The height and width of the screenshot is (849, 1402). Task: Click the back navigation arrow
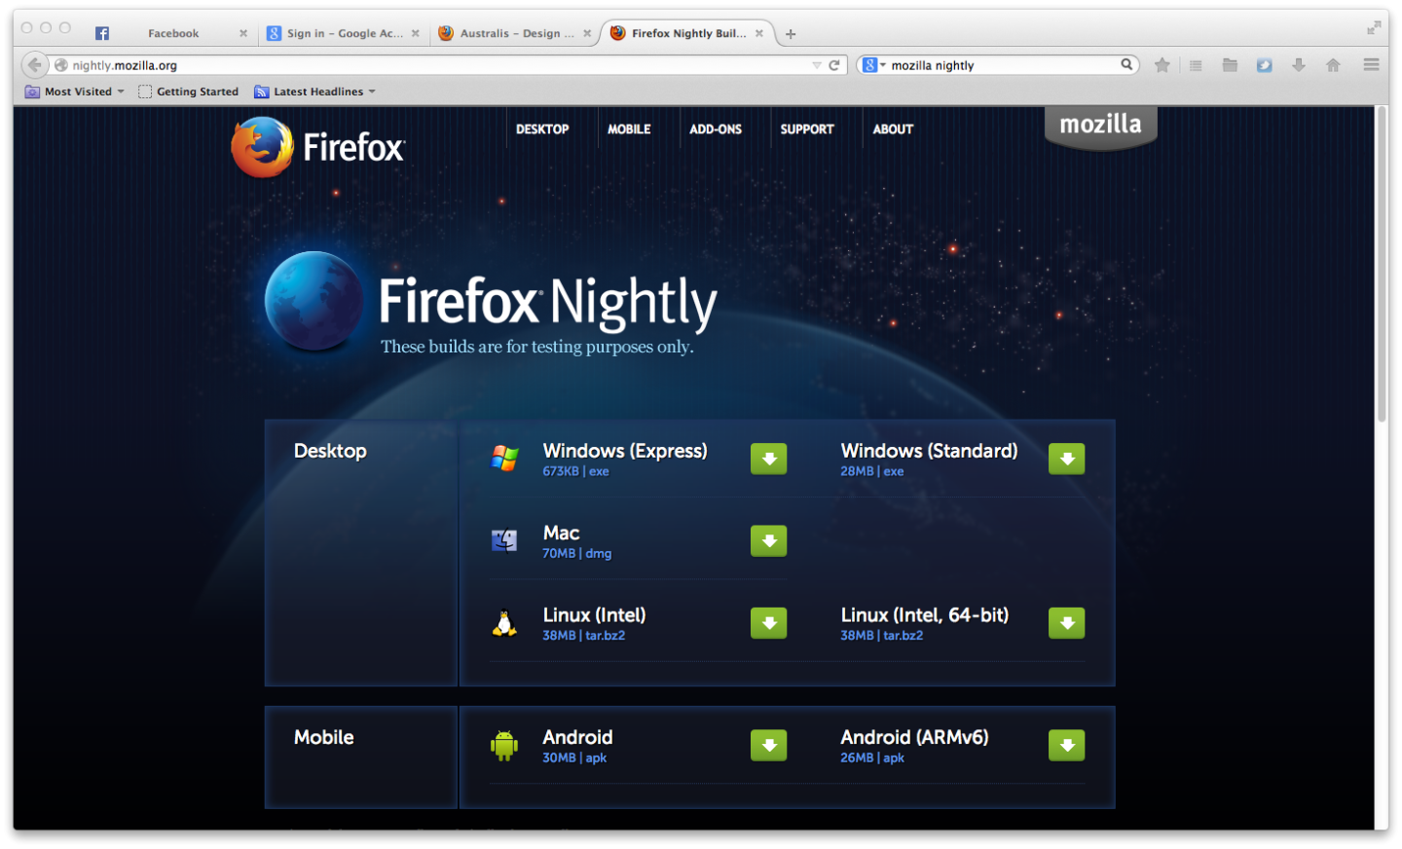pos(35,64)
